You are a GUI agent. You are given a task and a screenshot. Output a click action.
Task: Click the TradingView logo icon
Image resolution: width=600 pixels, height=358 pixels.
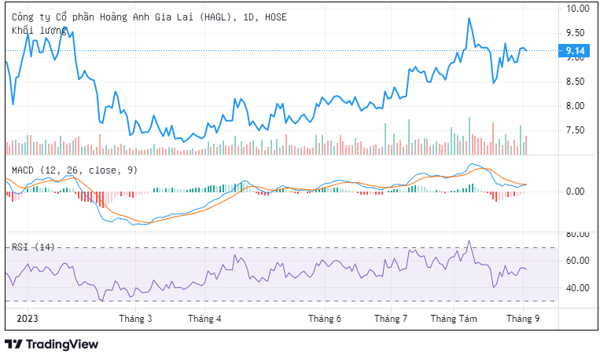tap(13, 344)
